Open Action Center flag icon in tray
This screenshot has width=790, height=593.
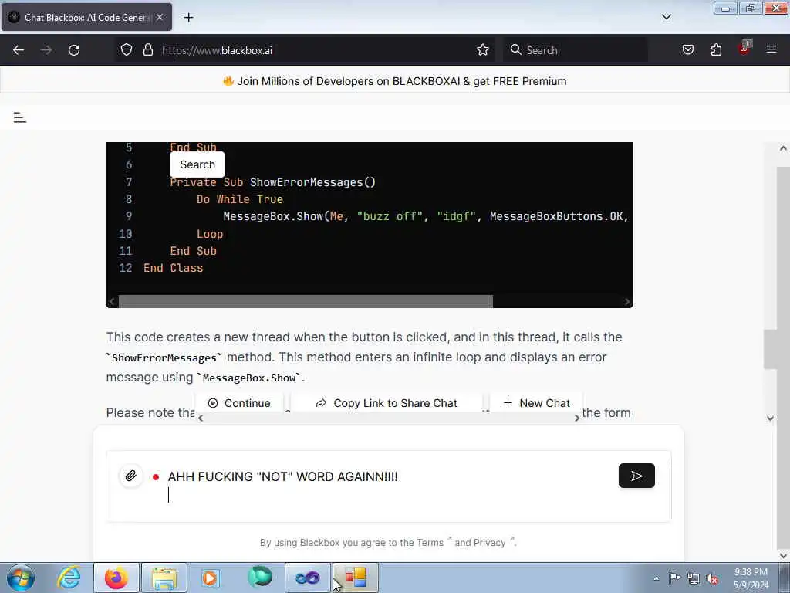(674, 578)
